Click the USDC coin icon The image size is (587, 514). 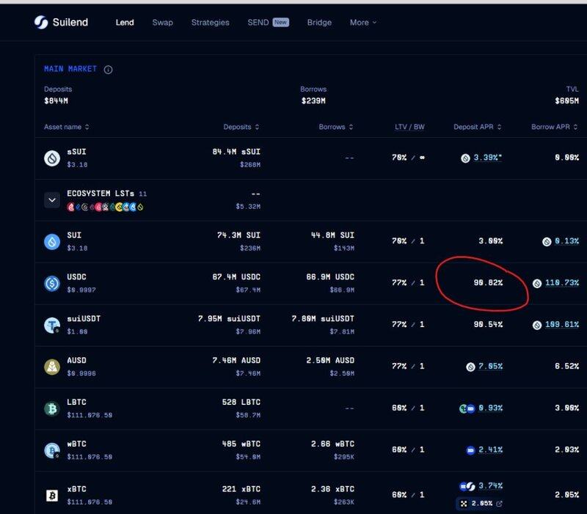tap(52, 283)
